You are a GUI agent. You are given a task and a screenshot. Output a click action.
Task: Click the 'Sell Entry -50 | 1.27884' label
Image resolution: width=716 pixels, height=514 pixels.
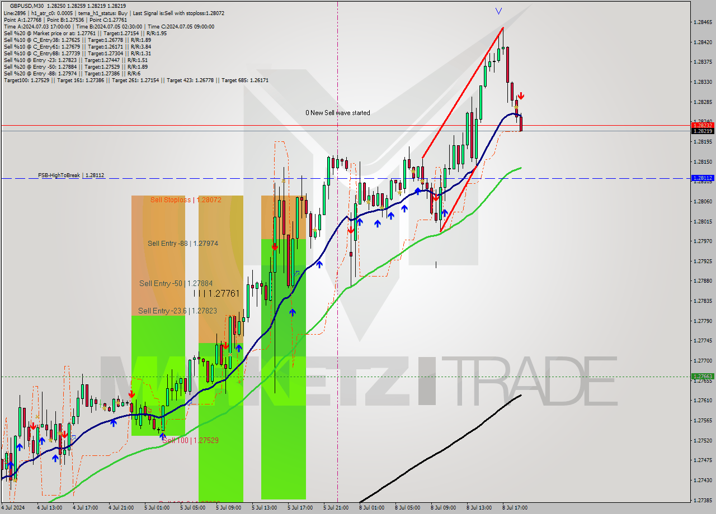[176, 284]
